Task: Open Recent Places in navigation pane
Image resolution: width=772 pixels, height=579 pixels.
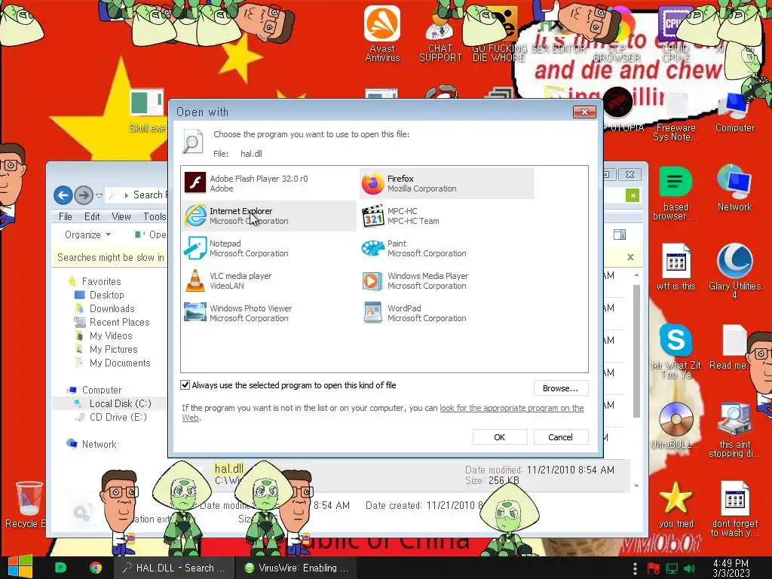Action: pos(119,322)
